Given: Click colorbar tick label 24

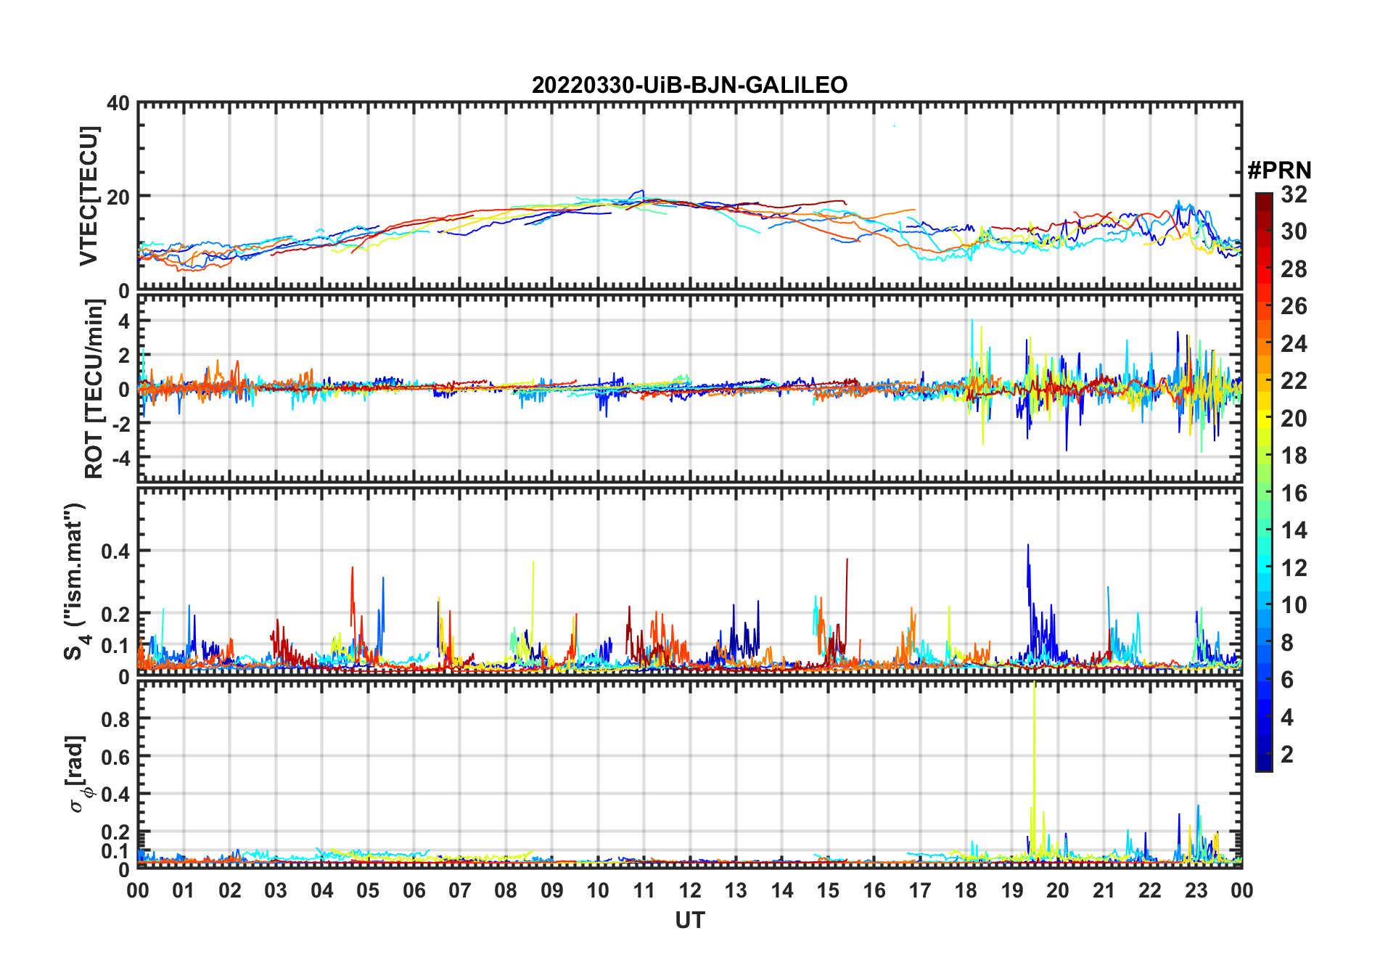Looking at the screenshot, I should 1294,344.
